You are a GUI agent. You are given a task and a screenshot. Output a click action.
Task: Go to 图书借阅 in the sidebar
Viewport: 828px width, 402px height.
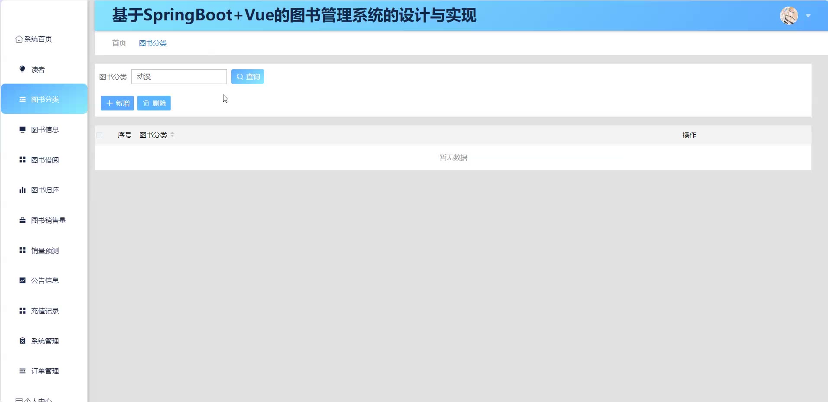(44, 160)
